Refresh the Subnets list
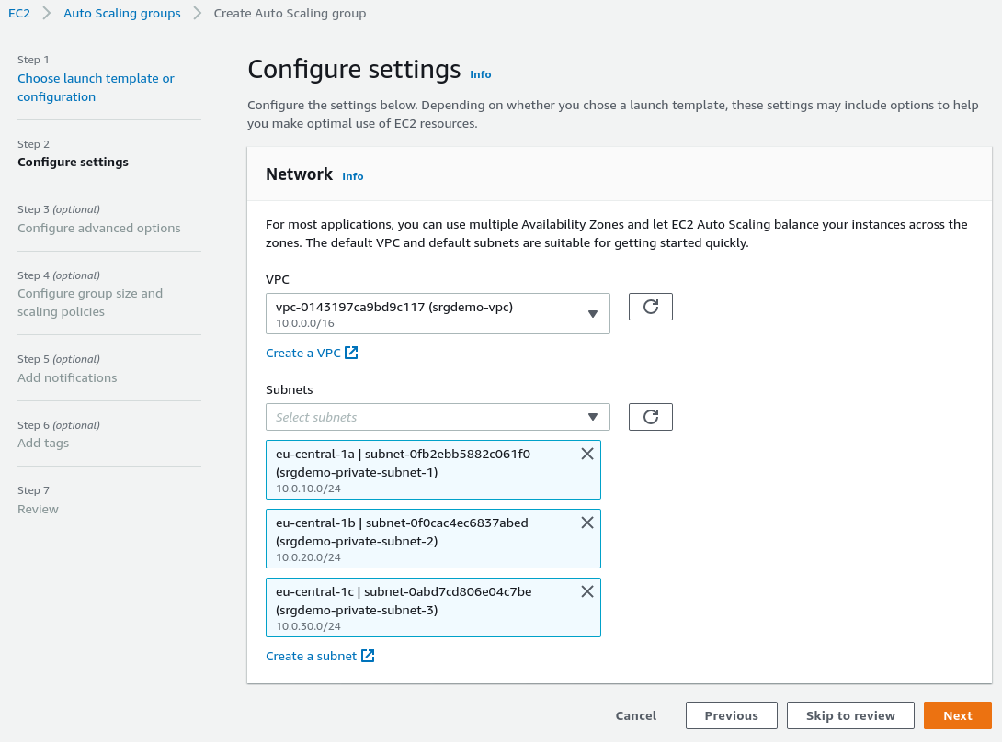This screenshot has height=742, width=1002. point(651,417)
